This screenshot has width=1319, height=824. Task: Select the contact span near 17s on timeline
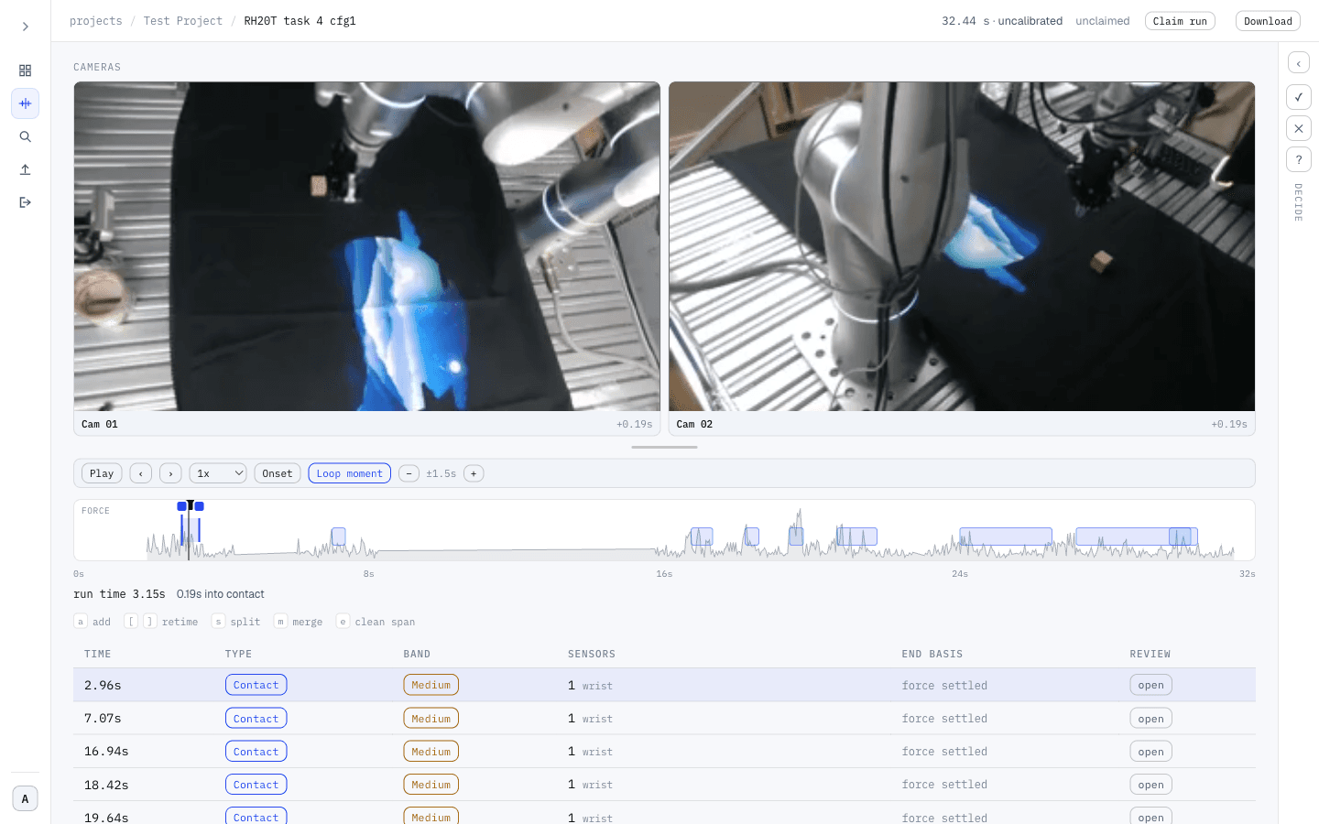[702, 537]
